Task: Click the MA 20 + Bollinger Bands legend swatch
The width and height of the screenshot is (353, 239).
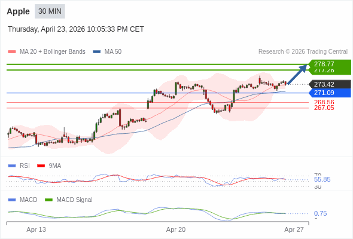Action: [12, 52]
